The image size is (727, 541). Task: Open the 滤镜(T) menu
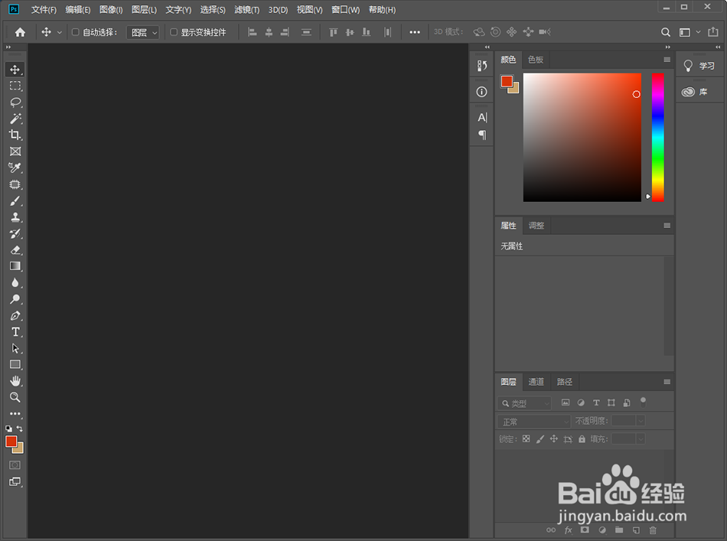[x=246, y=10]
